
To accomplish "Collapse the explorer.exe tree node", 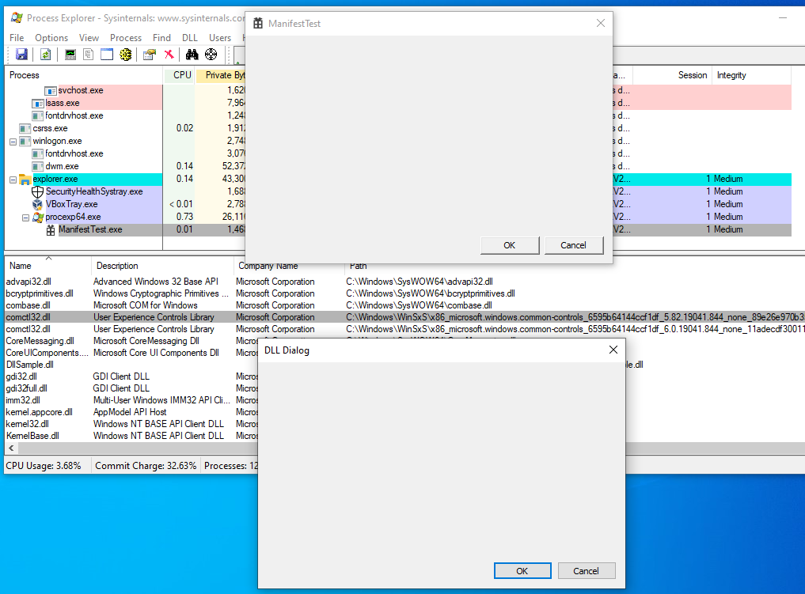I will pyautogui.click(x=13, y=180).
